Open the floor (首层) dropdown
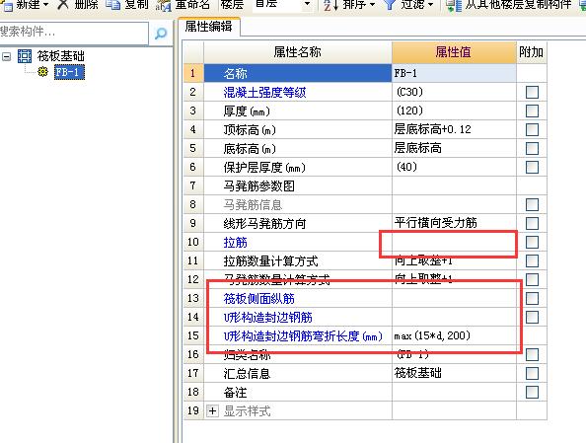 coord(307,5)
